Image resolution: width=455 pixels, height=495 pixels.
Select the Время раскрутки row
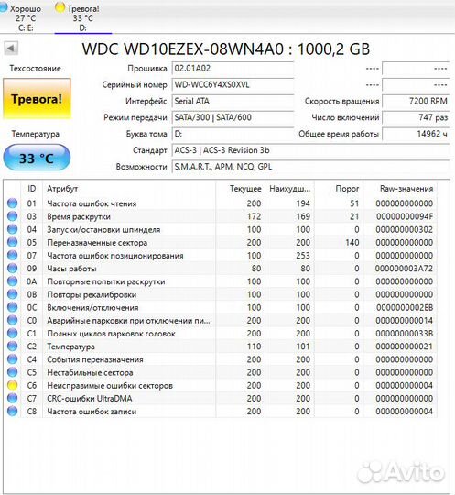pos(221,216)
